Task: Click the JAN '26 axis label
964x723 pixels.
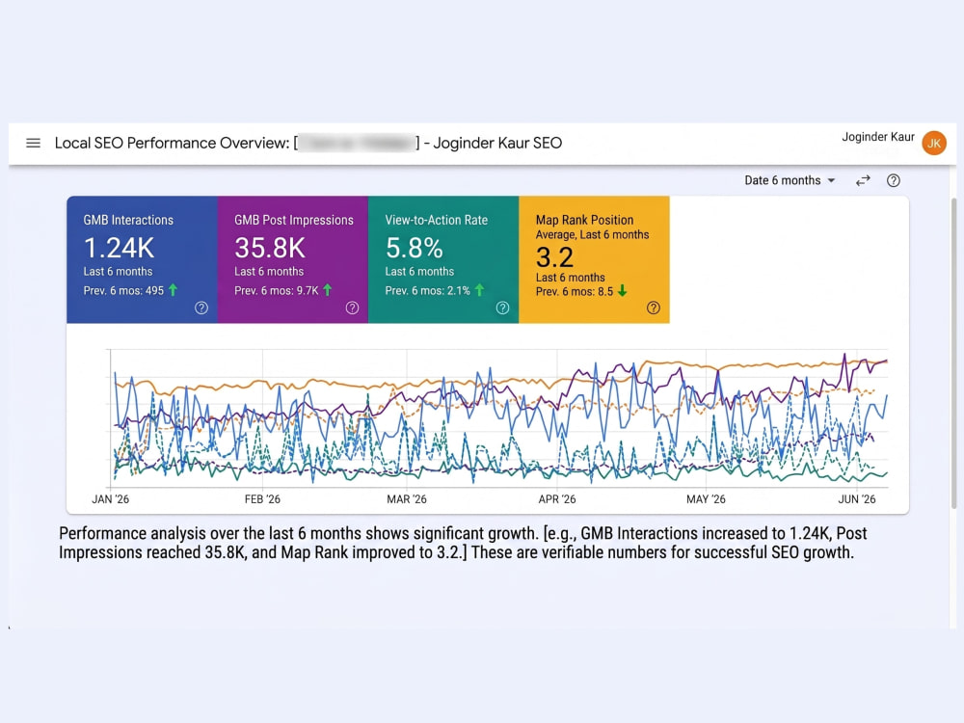Action: tap(111, 499)
